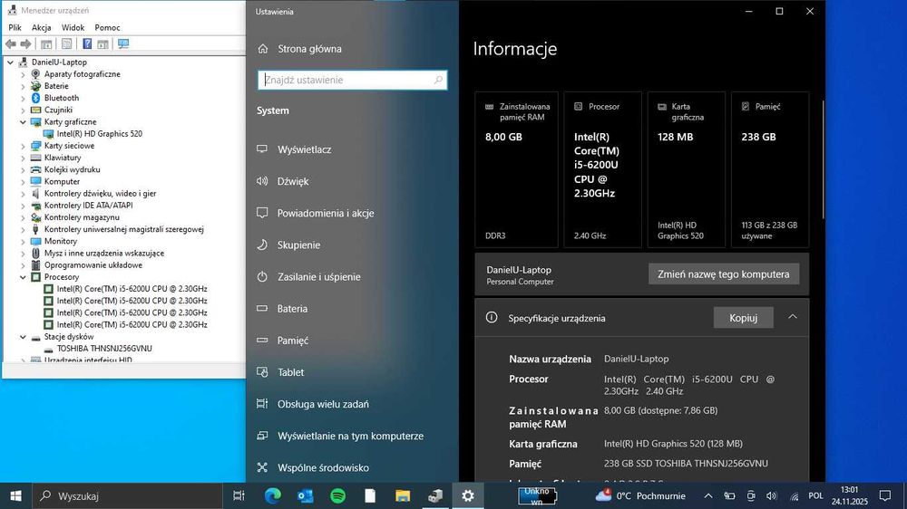Select the Klawiatury tree item

click(x=63, y=158)
